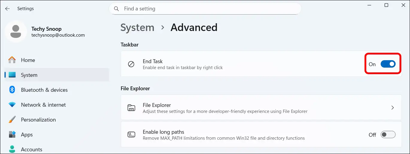Click techysnoop@outlook.com email address
This screenshot has width=410, height=154.
tap(58, 35)
